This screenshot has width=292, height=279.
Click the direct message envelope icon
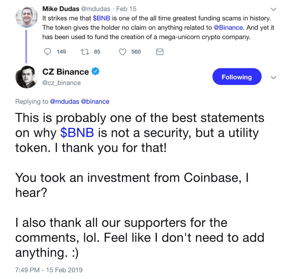[x=160, y=52]
